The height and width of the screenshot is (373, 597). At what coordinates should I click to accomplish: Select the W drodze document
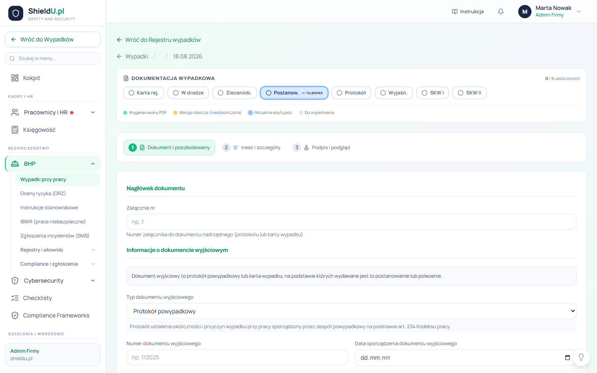click(x=188, y=93)
